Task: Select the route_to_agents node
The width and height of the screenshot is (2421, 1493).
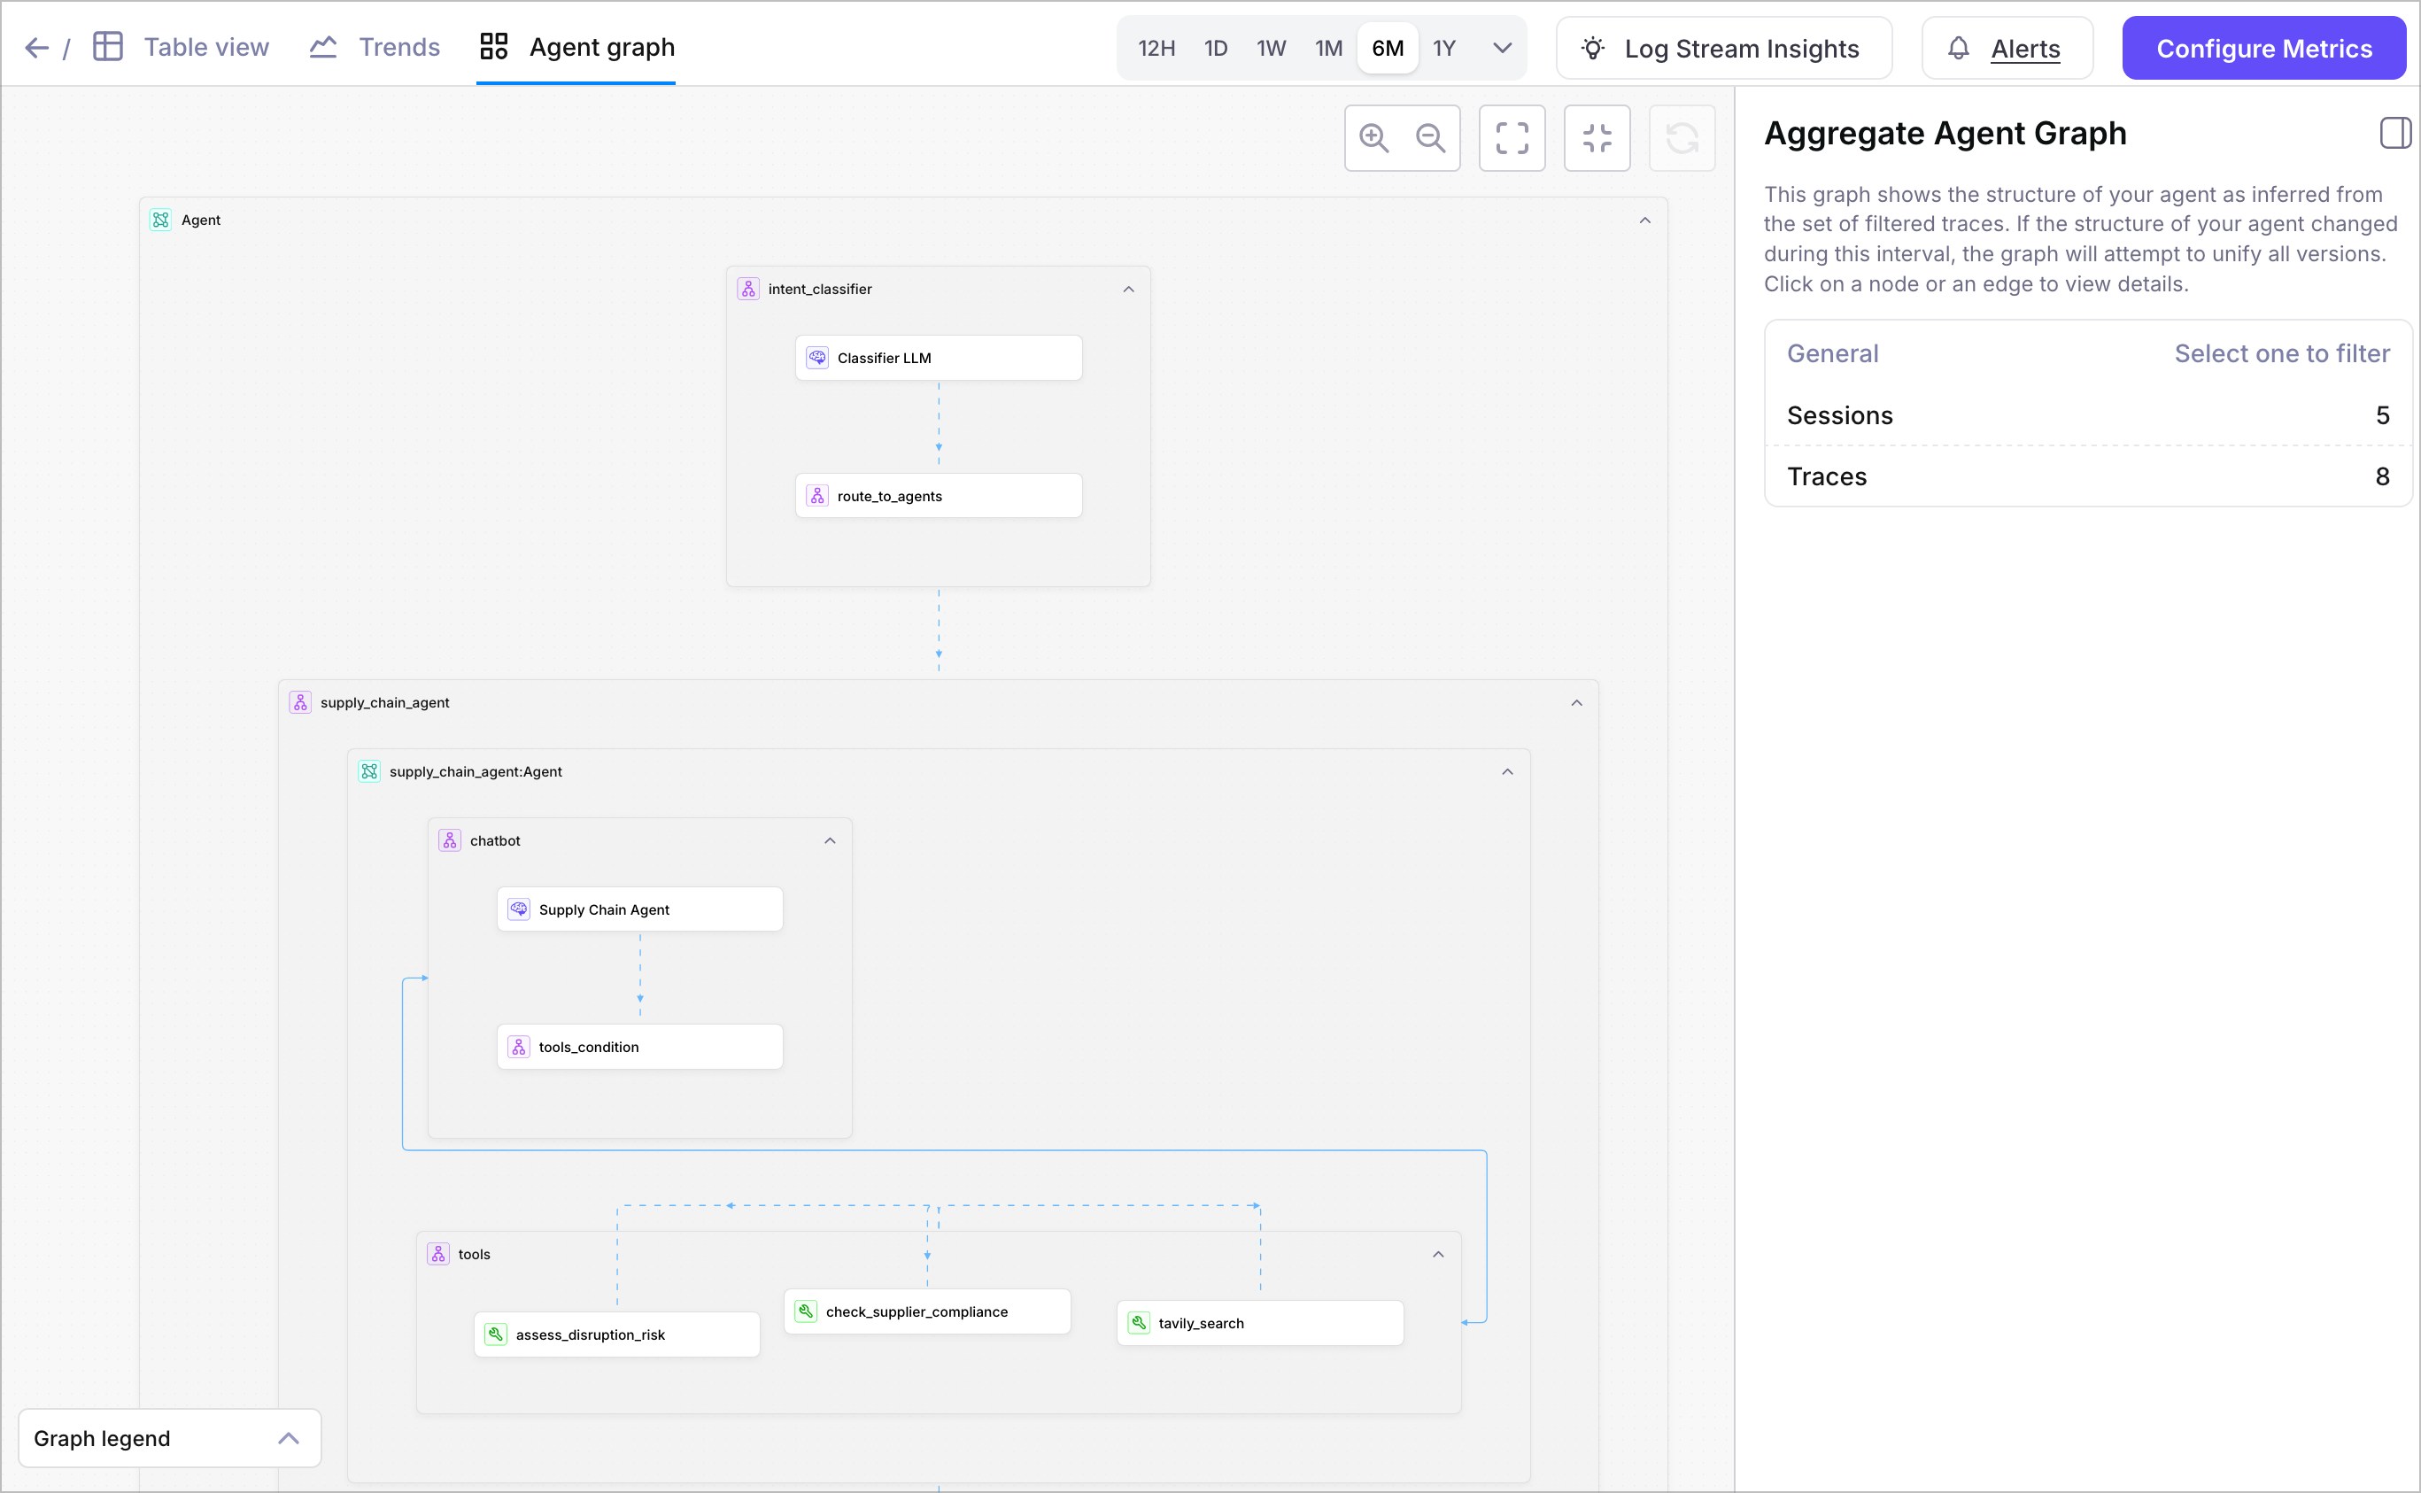Action: pyautogui.click(x=938, y=496)
